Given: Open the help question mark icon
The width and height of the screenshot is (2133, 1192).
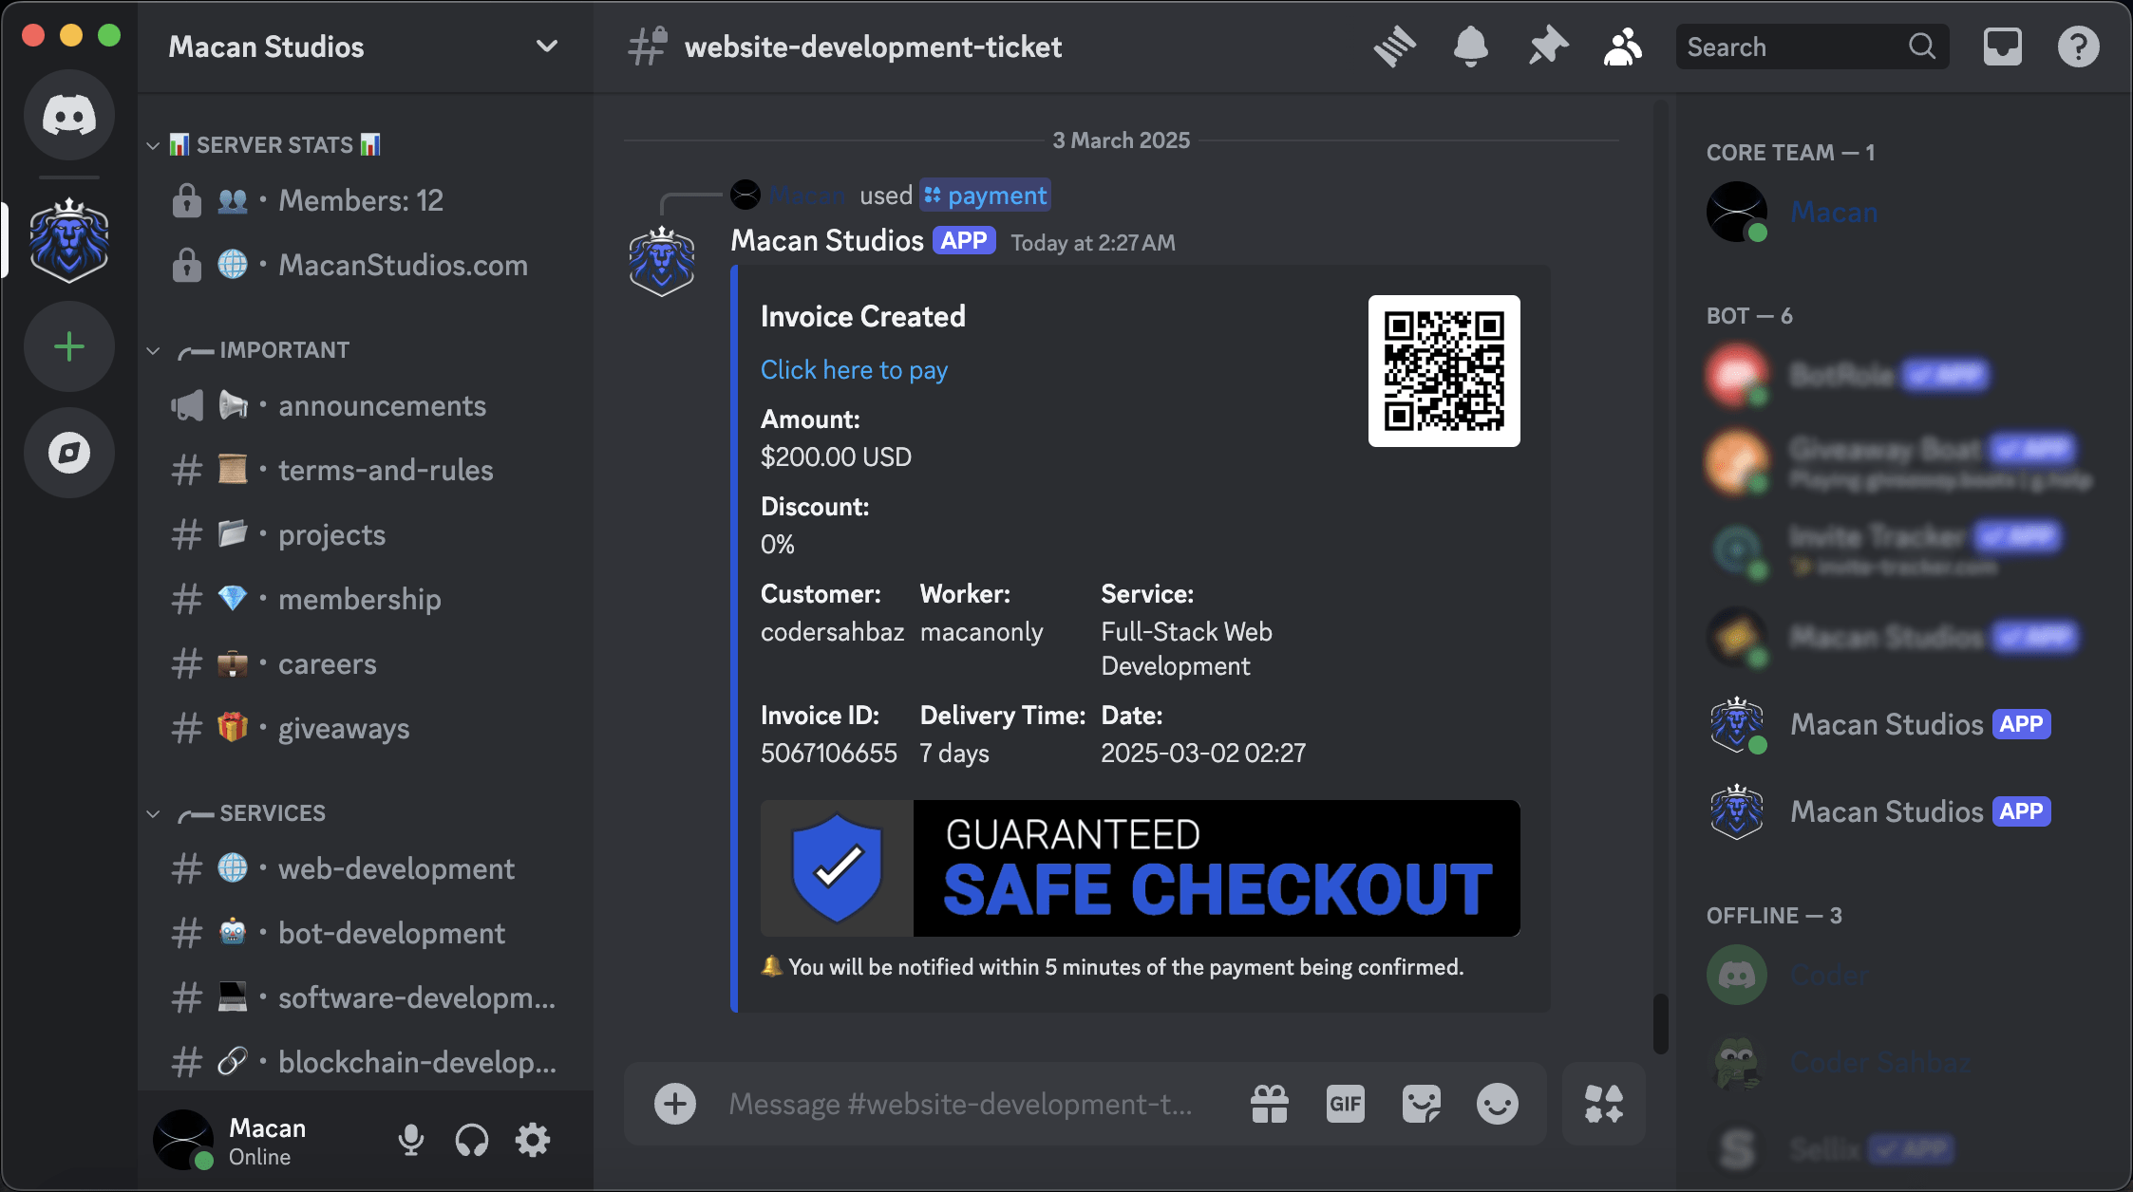Looking at the screenshot, I should tap(2078, 47).
